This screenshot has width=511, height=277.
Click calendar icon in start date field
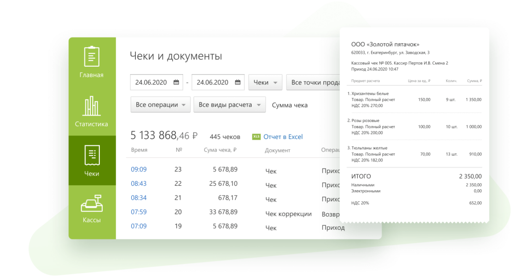[x=176, y=83]
